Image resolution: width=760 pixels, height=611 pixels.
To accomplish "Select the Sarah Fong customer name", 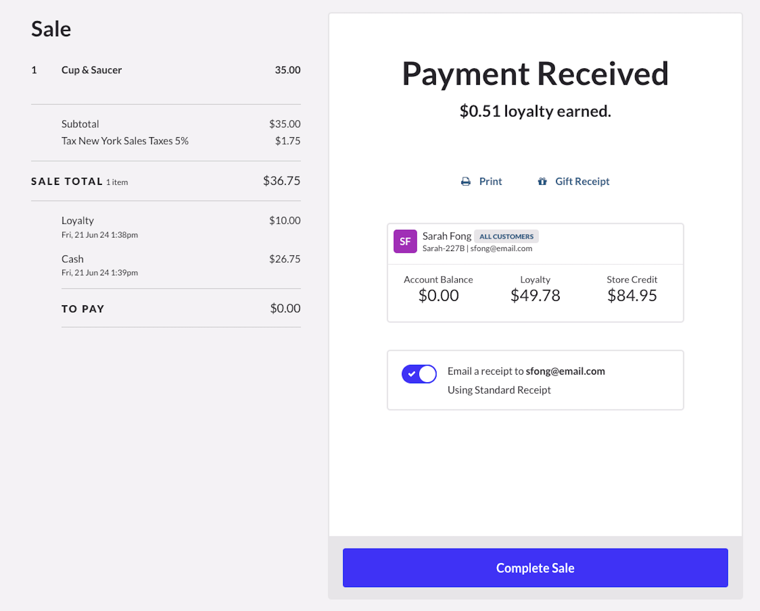I will (x=447, y=236).
